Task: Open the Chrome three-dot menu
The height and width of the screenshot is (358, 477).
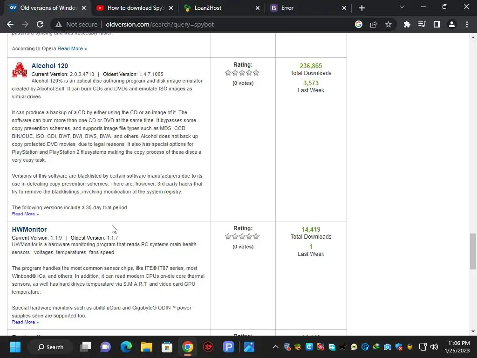Action: point(467,24)
